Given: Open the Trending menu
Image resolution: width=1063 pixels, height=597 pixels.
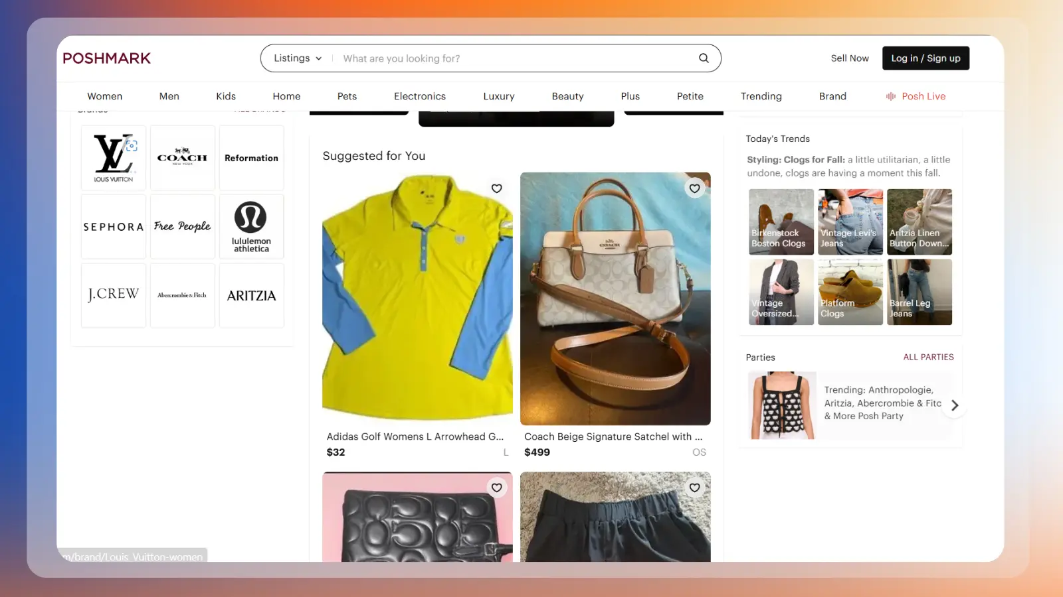Looking at the screenshot, I should click(x=761, y=96).
